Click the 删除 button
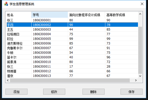Viewport: 148px width, 100px height. click(x=94, y=92)
